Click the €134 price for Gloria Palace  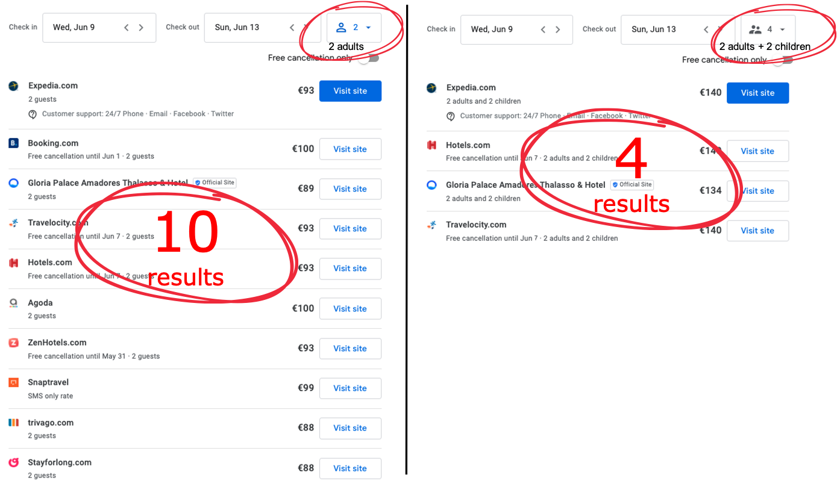pyautogui.click(x=710, y=190)
